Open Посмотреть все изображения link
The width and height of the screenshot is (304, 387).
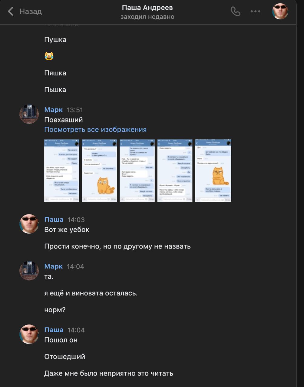[x=95, y=129]
